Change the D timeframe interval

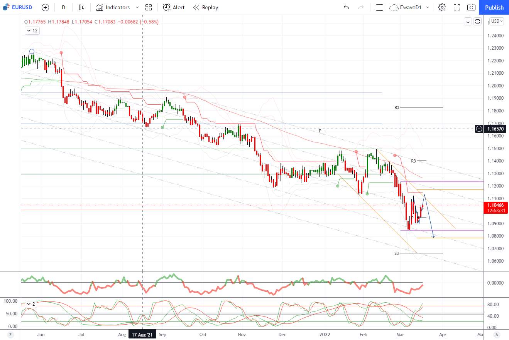64,7
